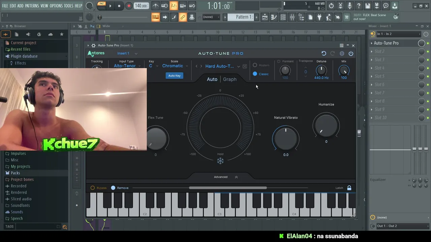Add new pattern with plus button
The height and width of the screenshot is (242, 431).
point(256,17)
